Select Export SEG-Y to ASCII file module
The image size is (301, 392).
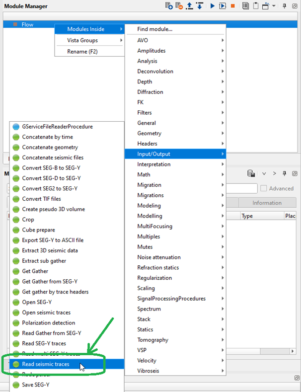67,240
